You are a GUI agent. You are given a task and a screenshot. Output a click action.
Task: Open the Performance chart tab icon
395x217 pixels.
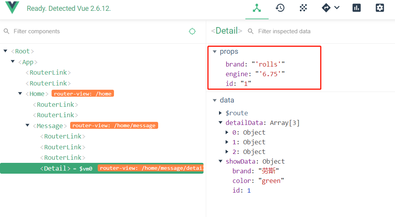(x=357, y=8)
